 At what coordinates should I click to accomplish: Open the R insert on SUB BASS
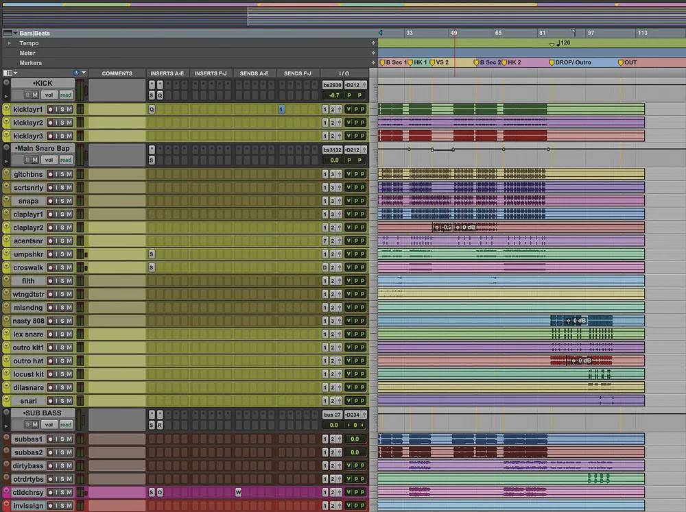coord(160,425)
